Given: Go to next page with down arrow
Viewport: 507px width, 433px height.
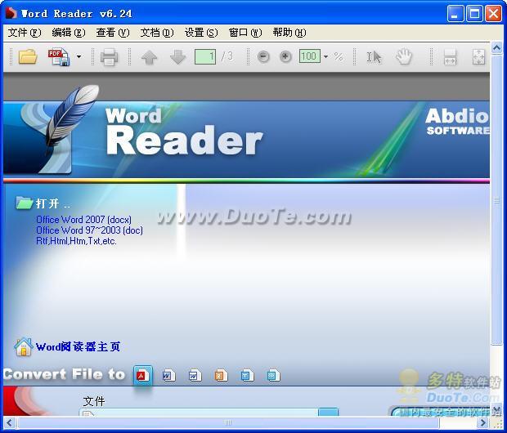Looking at the screenshot, I should pyautogui.click(x=177, y=57).
